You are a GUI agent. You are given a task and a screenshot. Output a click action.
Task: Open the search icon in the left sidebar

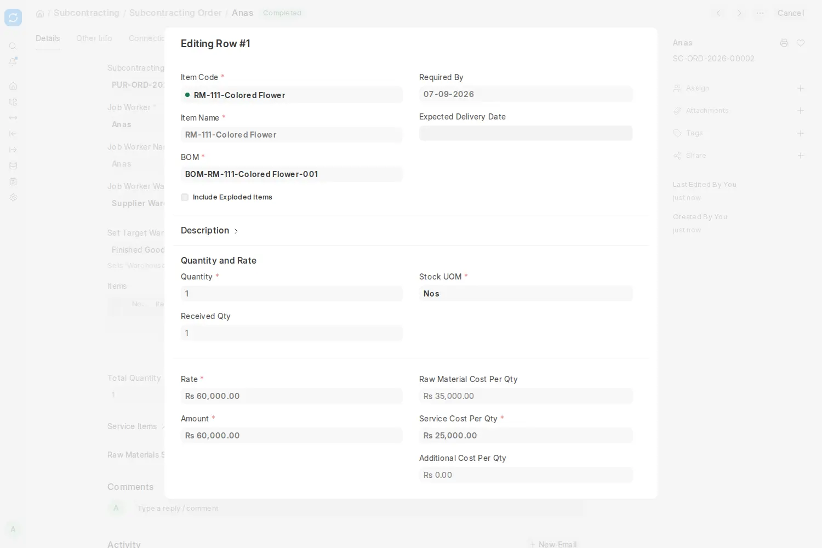click(x=13, y=46)
